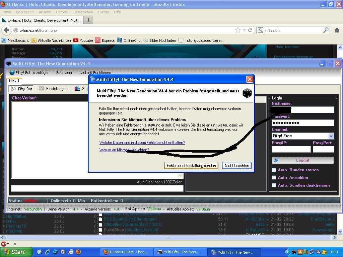The width and height of the screenshot is (343, 257).
Task: Click search magnifier icon in search box
Action: [326, 30]
